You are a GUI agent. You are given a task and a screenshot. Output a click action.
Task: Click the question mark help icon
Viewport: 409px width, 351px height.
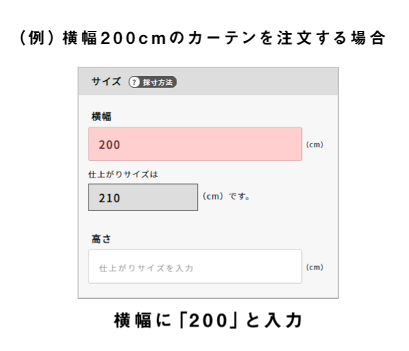point(134,82)
